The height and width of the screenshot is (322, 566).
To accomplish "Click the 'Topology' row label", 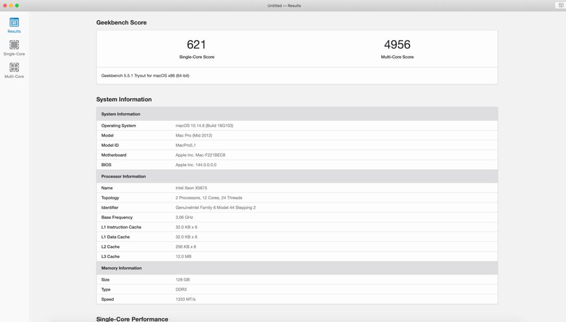I will click(x=110, y=198).
